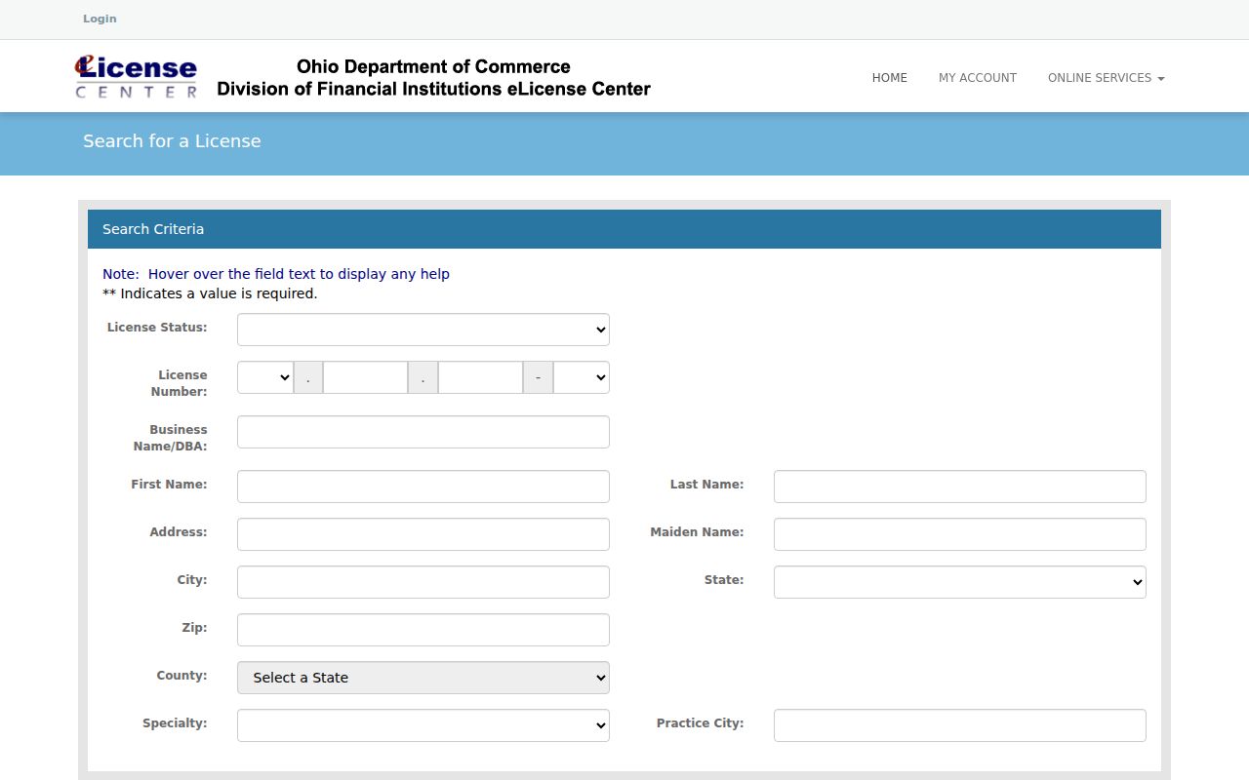Click the 'Specialty:' label
The image size is (1249, 780).
(x=175, y=723)
